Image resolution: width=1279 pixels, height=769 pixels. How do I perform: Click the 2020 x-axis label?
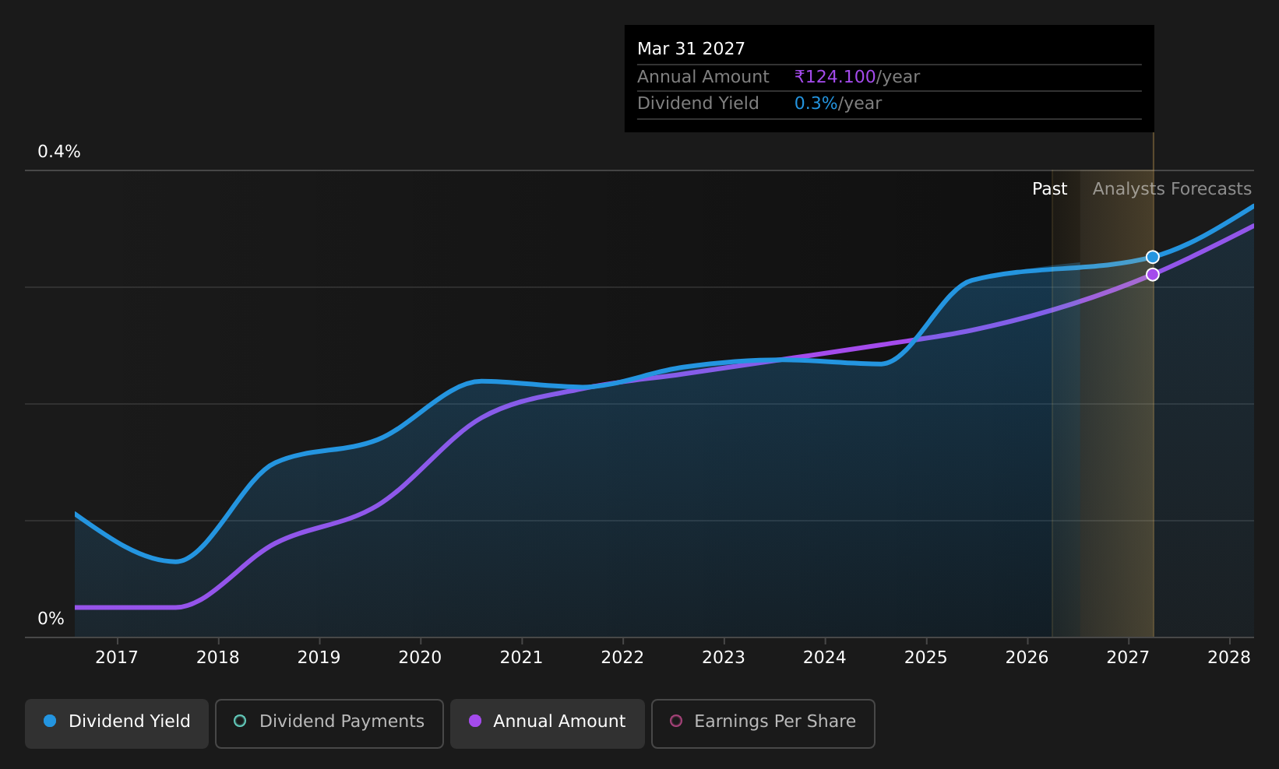coord(421,658)
